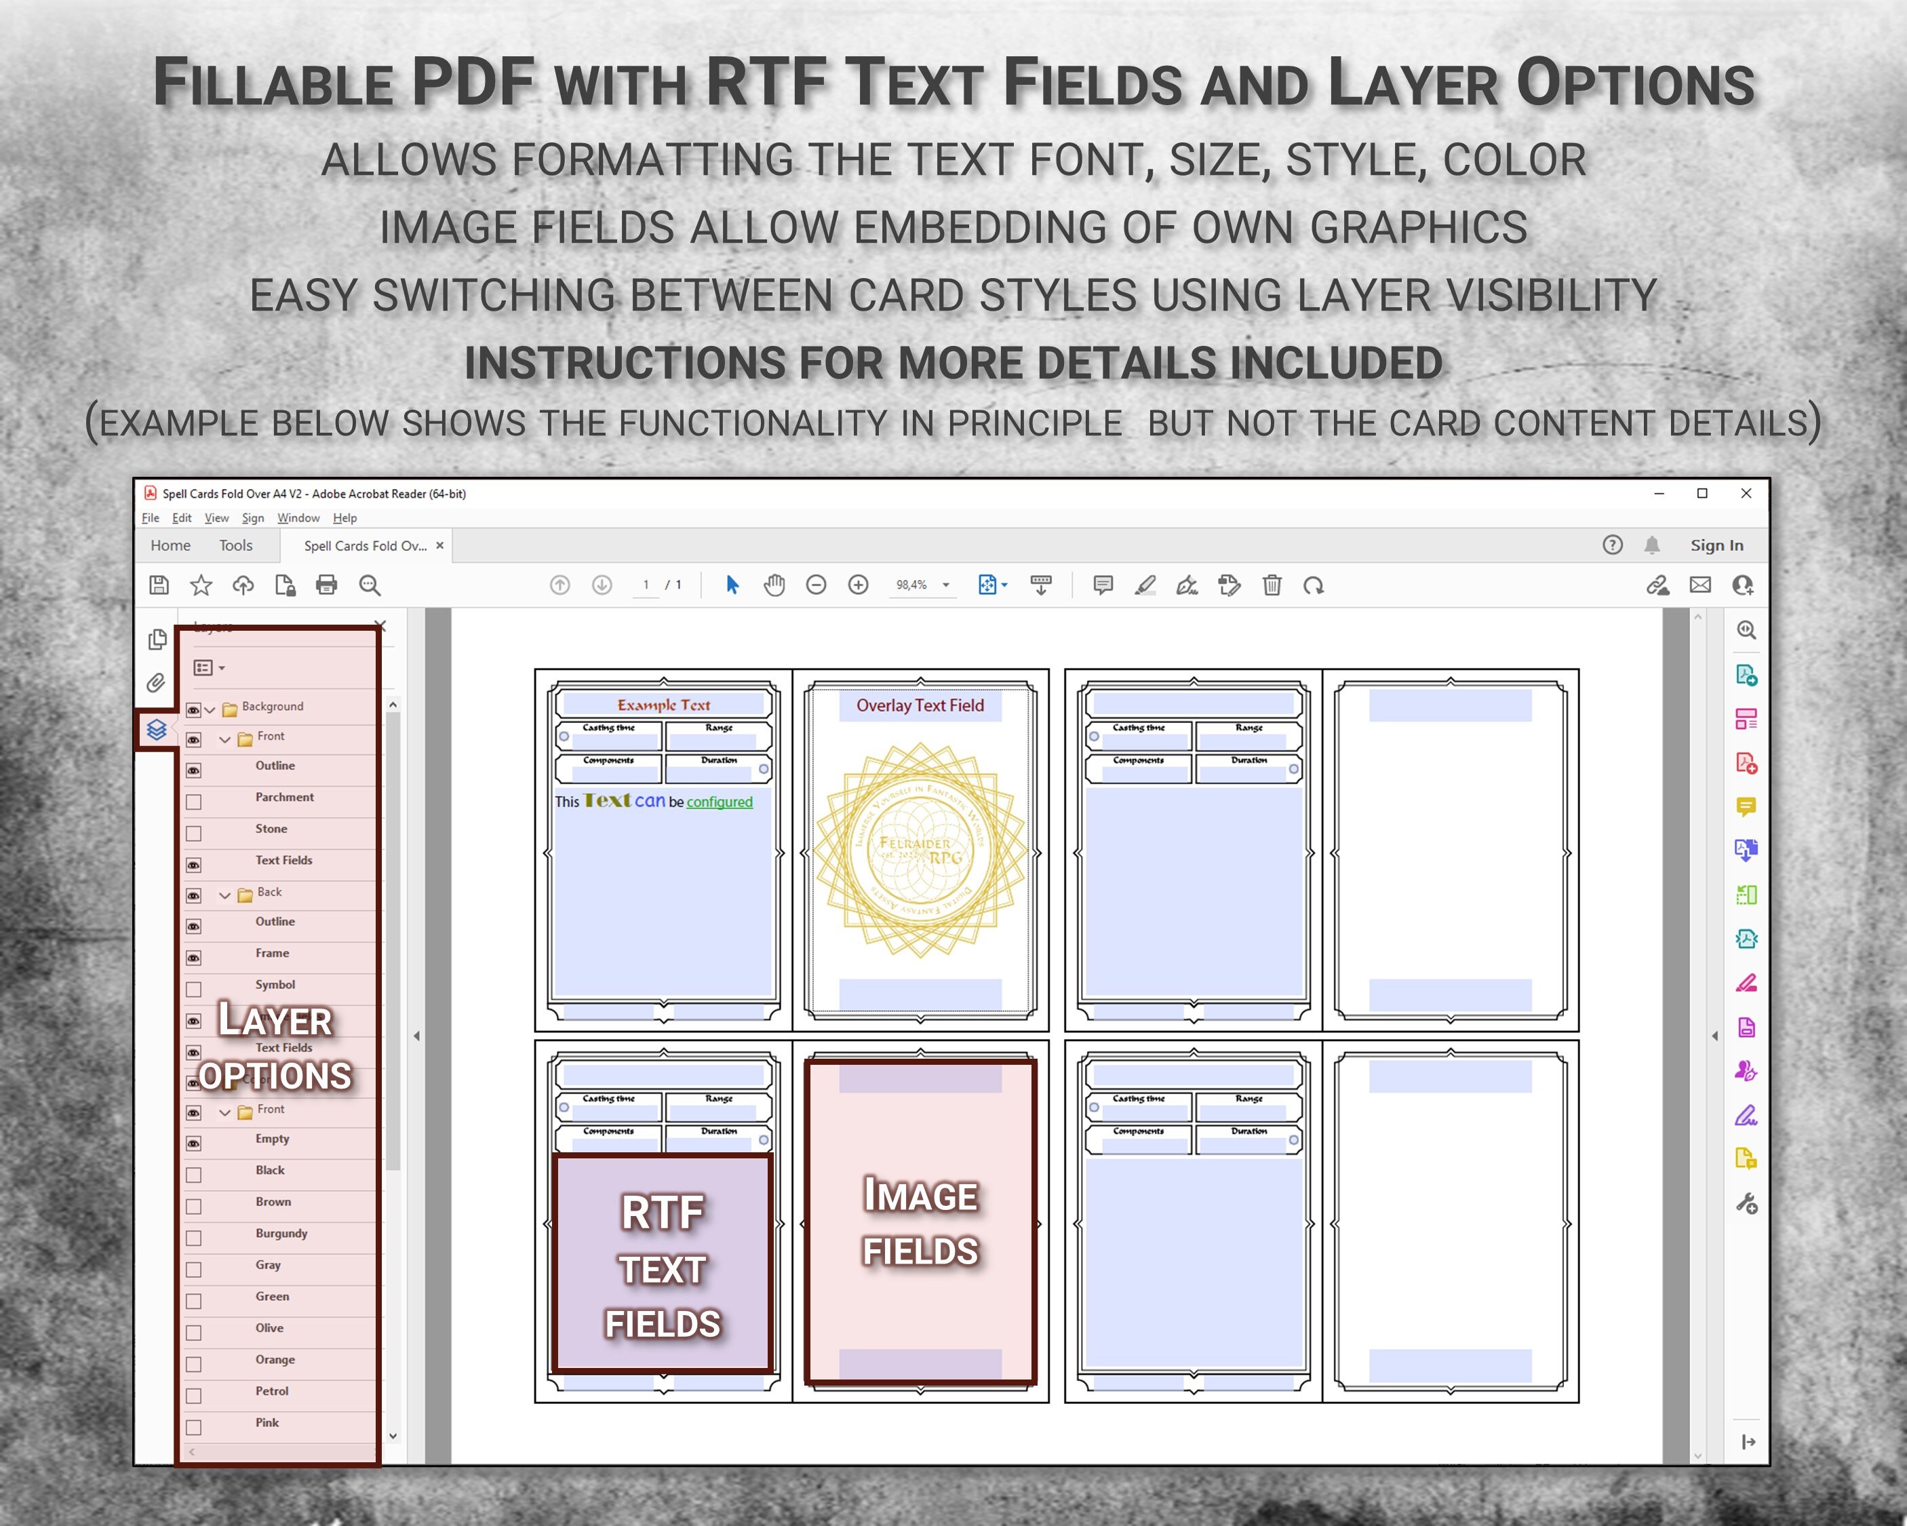1907x1526 pixels.
Task: Open the Edit menu
Action: pyautogui.click(x=182, y=518)
